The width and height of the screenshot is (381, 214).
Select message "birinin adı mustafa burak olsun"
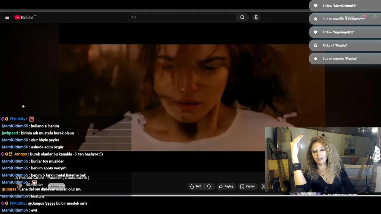click(x=47, y=133)
